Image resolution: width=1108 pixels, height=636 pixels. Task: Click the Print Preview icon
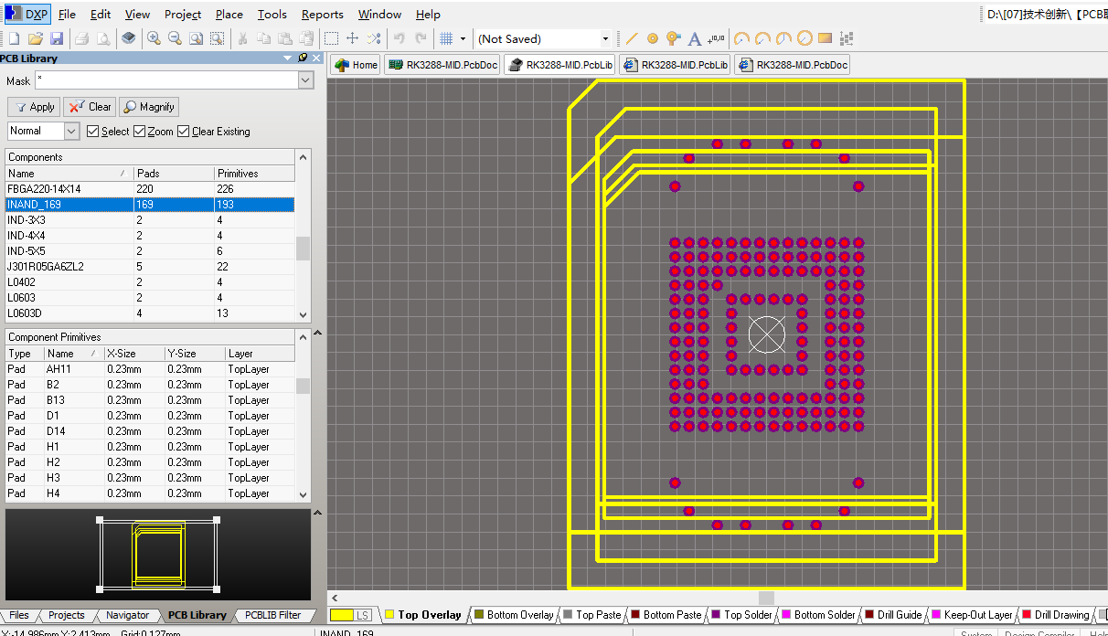pyautogui.click(x=103, y=38)
